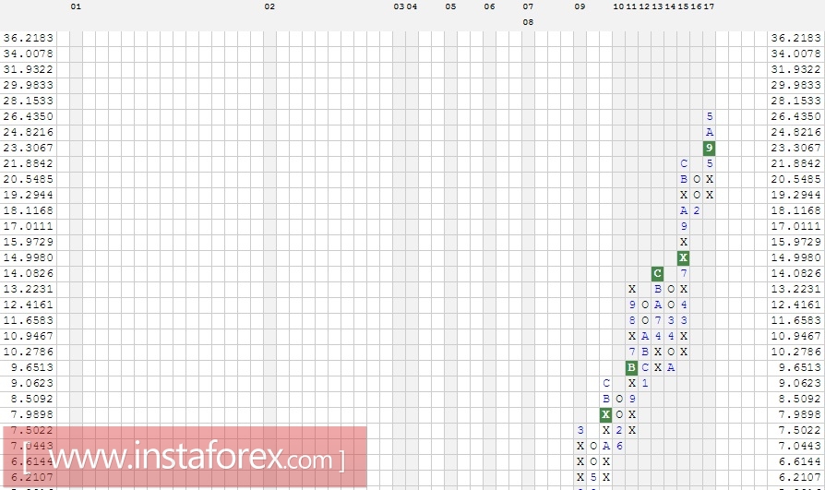825x490 pixels.
Task: Select column header 01
Action: (76, 6)
